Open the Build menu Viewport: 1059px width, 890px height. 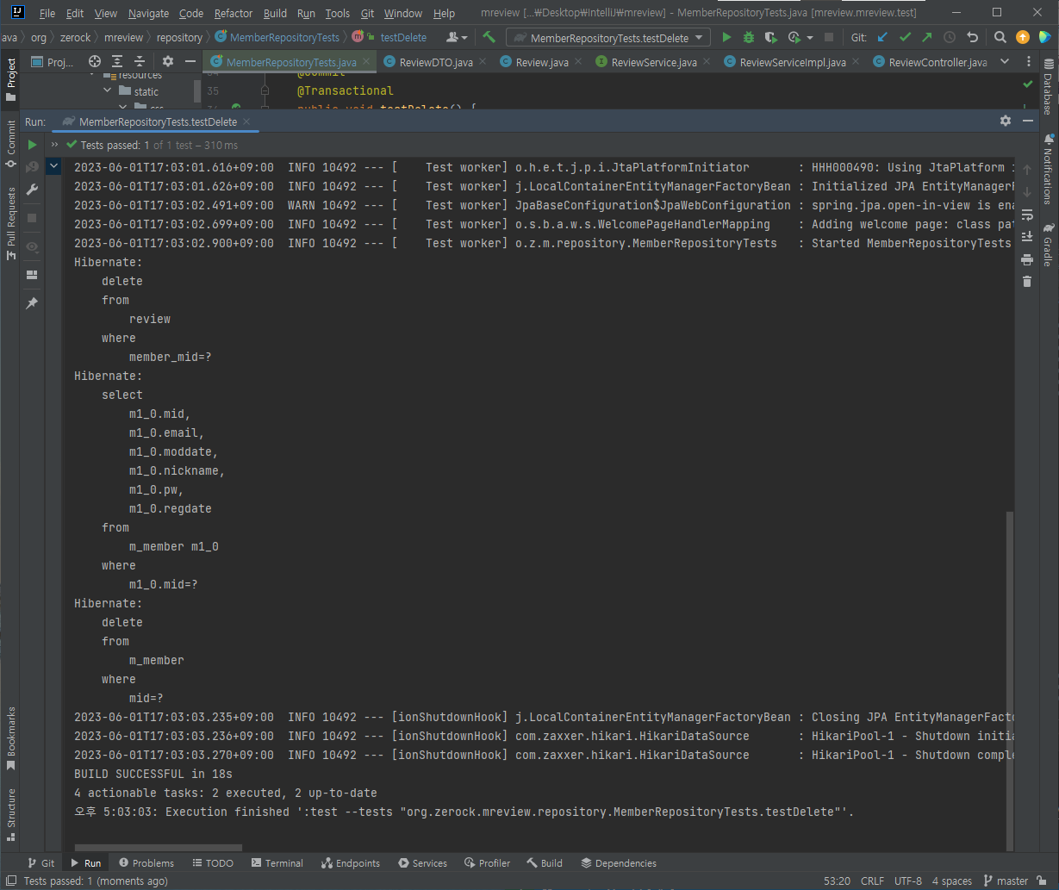pos(276,13)
